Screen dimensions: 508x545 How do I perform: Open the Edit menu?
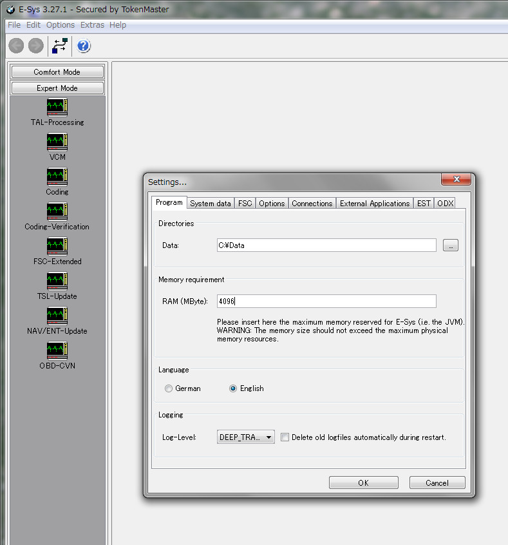pyautogui.click(x=33, y=25)
